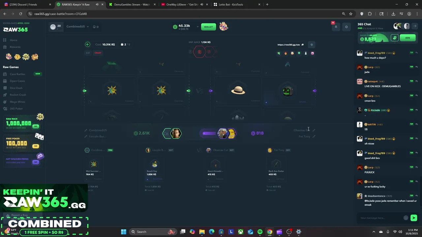The height and width of the screenshot is (237, 422).
Task: Join the rain with JOIN button
Action: tap(407, 38)
